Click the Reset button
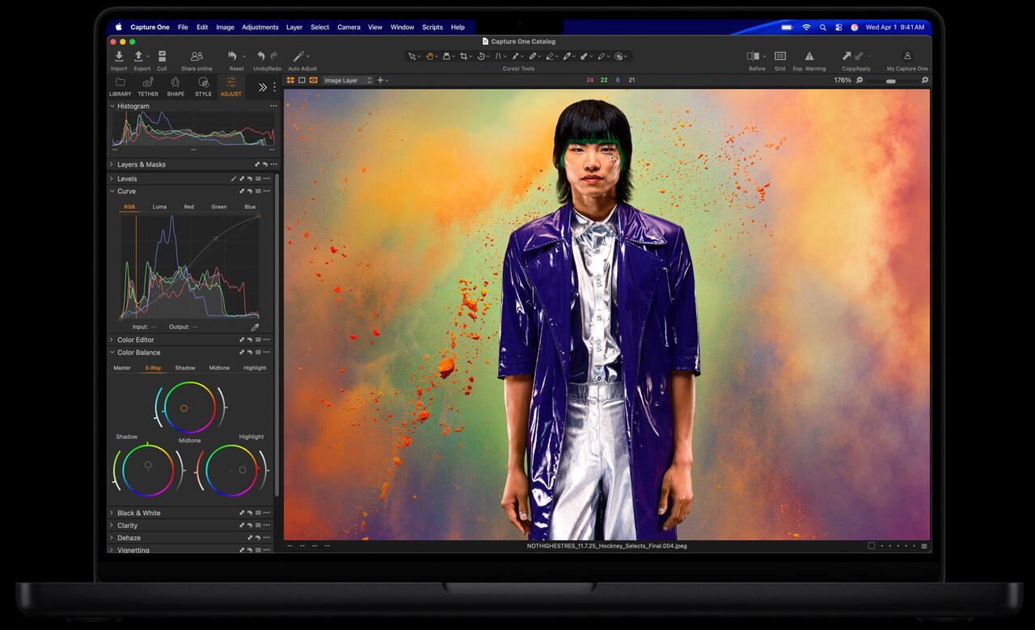 click(x=234, y=57)
